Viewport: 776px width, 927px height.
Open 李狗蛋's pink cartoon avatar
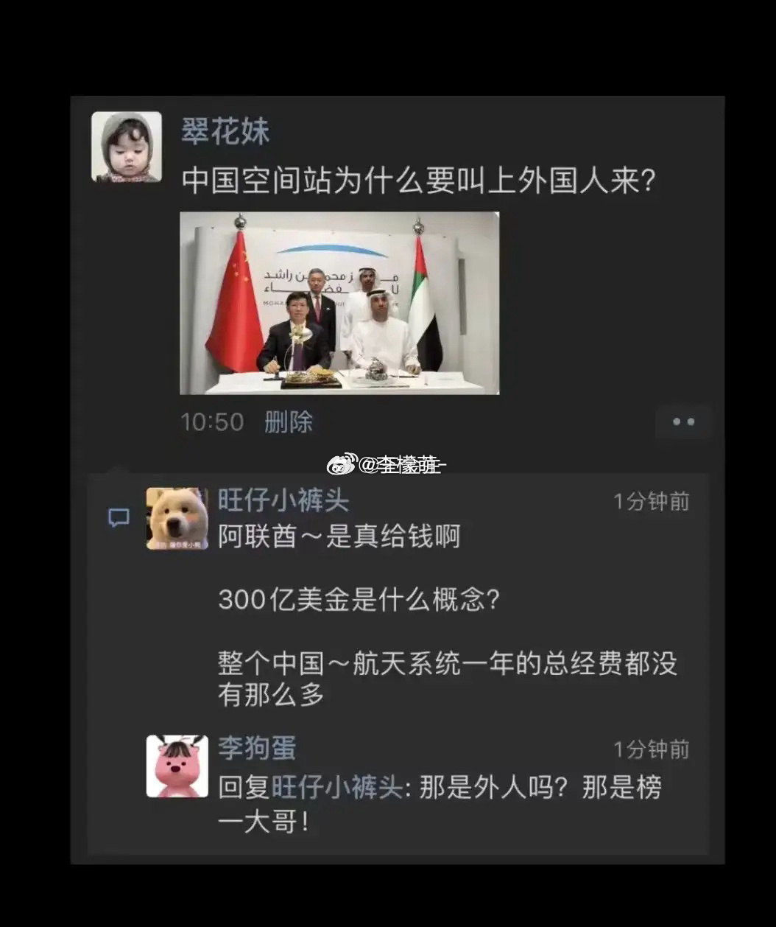(x=177, y=766)
